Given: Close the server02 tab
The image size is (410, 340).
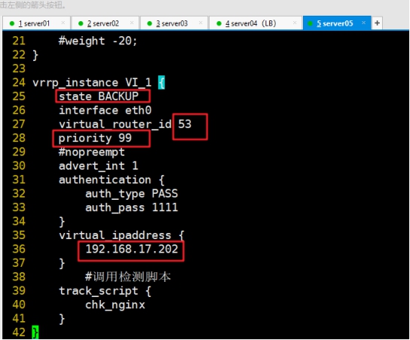Looking at the screenshot, I should 132,23.
